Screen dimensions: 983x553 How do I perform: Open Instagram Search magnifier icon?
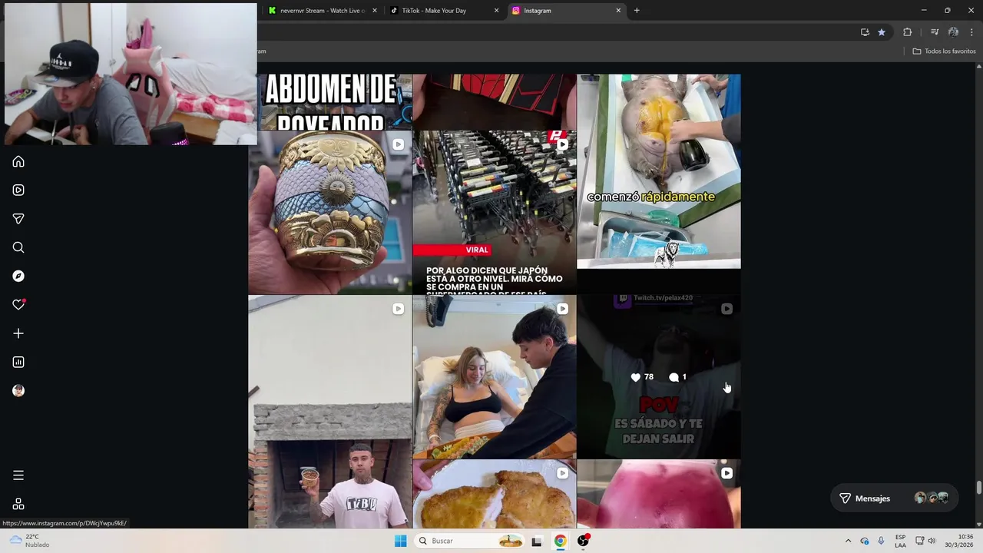(x=18, y=247)
